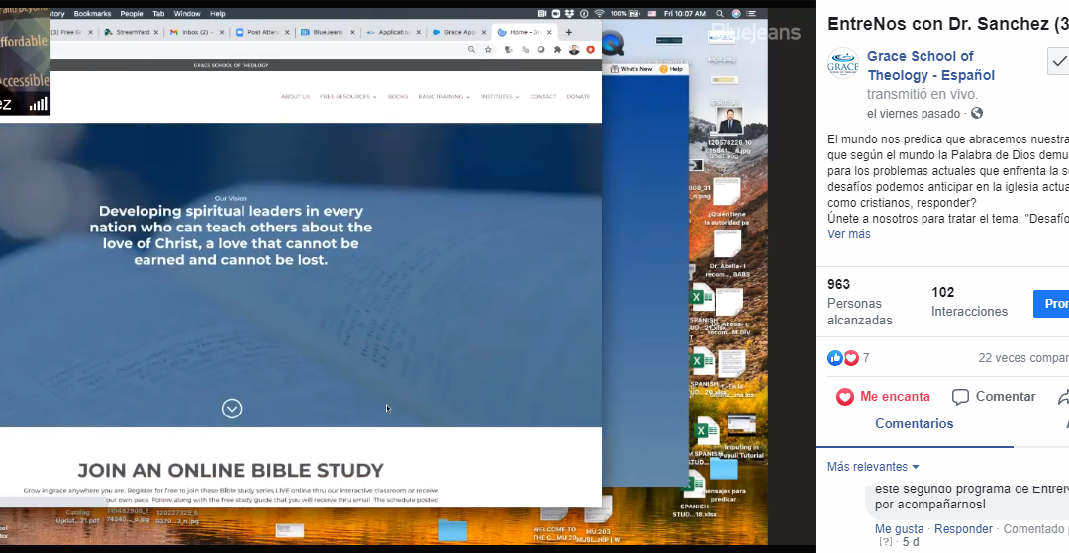This screenshot has width=1069, height=553.
Task: Expand description with Ver más
Action: [849, 234]
